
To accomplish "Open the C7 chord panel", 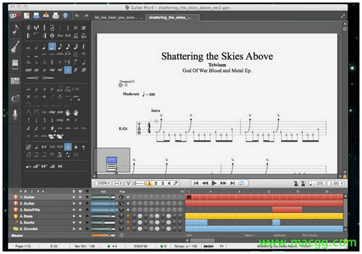I will [x=15, y=99].
